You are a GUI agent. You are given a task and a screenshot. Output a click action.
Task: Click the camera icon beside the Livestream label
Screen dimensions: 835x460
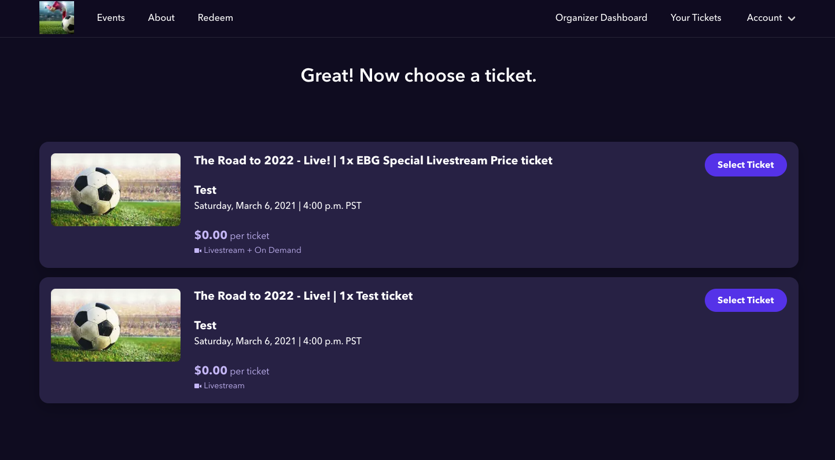tap(198, 386)
